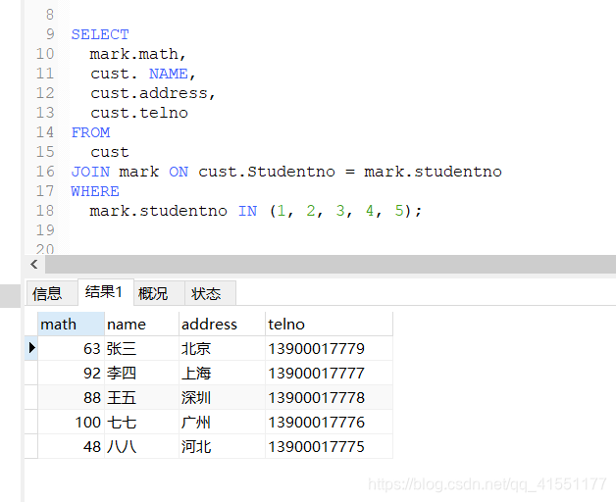This screenshot has height=502, width=616.
Task: Click the JOIN keyword on line 16
Action: pyautogui.click(x=90, y=172)
